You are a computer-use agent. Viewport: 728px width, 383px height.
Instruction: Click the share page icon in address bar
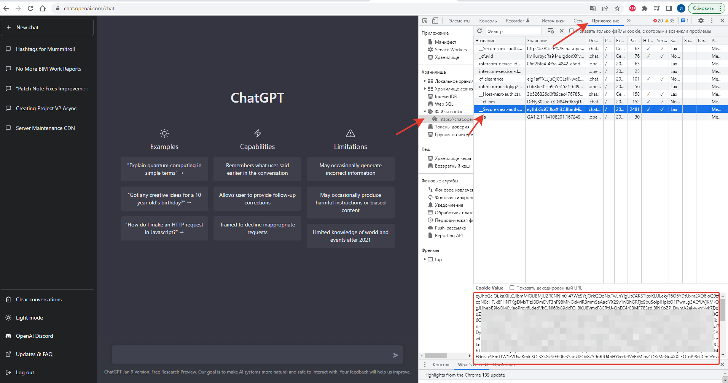(605, 8)
